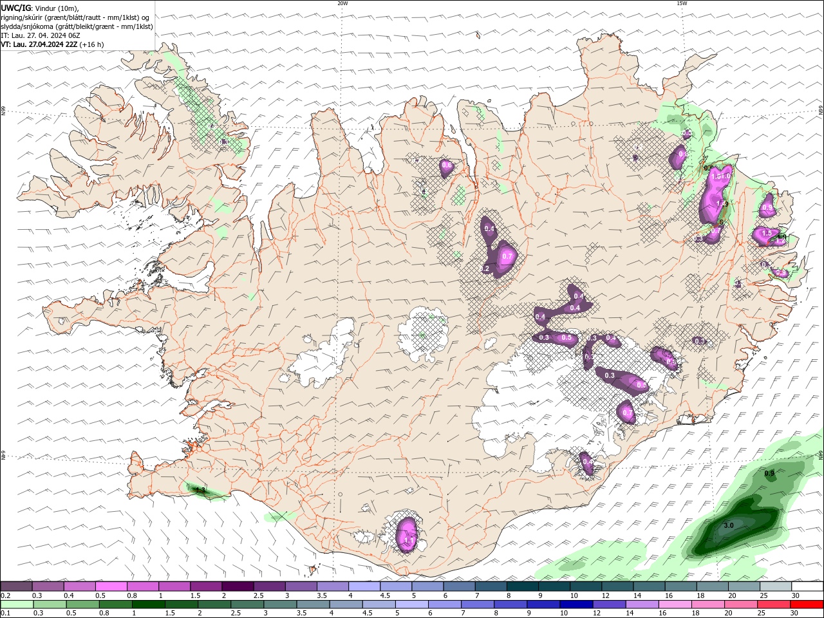Image resolution: width=824 pixels, height=618 pixels.
Task: Click the '1.3' rain value on southwest coast
Action: [x=200, y=490]
